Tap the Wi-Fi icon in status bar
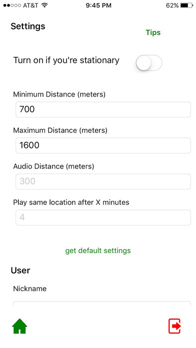 point(45,5)
